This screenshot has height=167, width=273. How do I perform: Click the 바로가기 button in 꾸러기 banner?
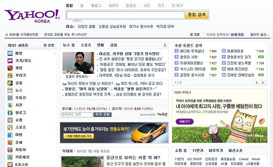click(185, 122)
